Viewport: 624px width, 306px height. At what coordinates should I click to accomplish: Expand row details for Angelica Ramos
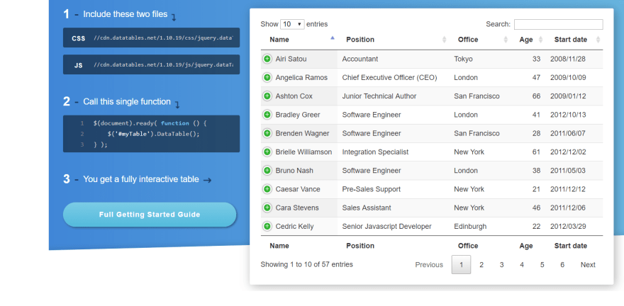267,77
